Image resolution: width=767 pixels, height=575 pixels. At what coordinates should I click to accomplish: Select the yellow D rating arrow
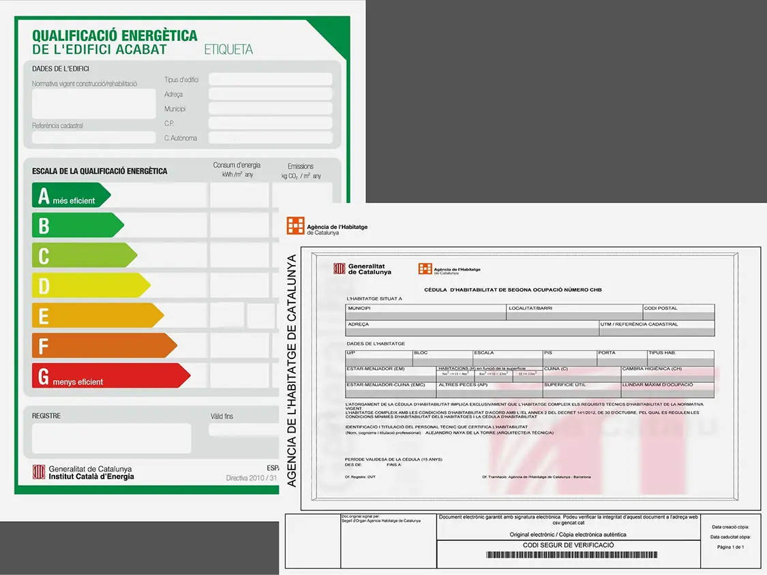click(x=90, y=285)
